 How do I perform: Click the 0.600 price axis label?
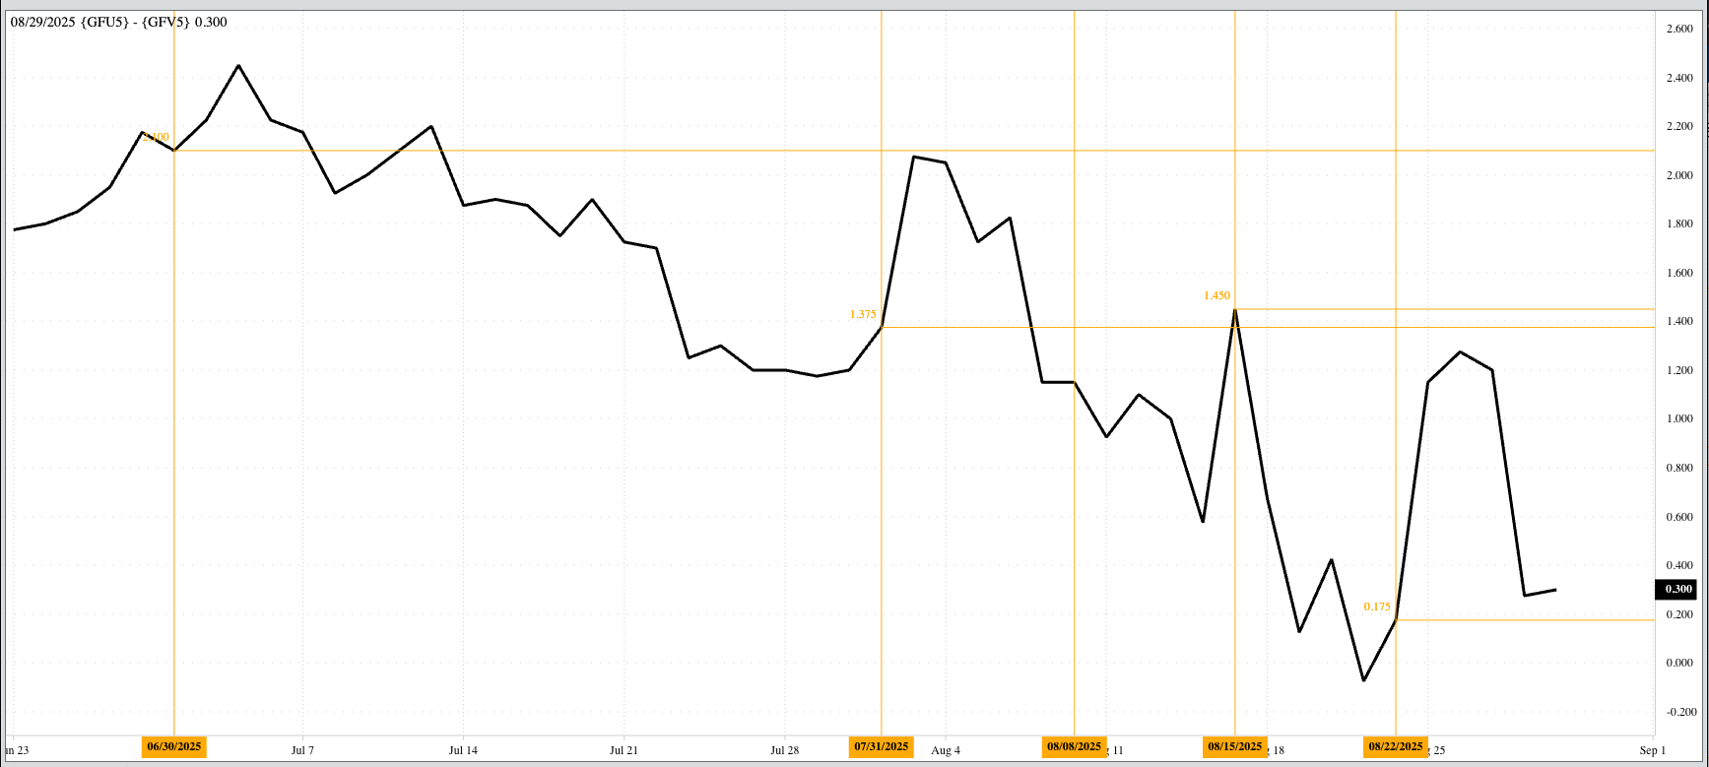tap(1679, 516)
